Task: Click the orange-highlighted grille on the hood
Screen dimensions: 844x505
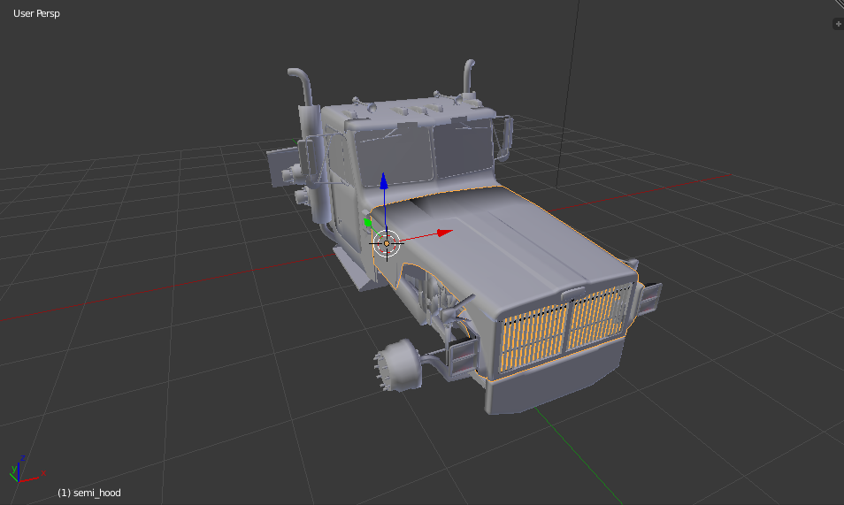Action: point(564,330)
